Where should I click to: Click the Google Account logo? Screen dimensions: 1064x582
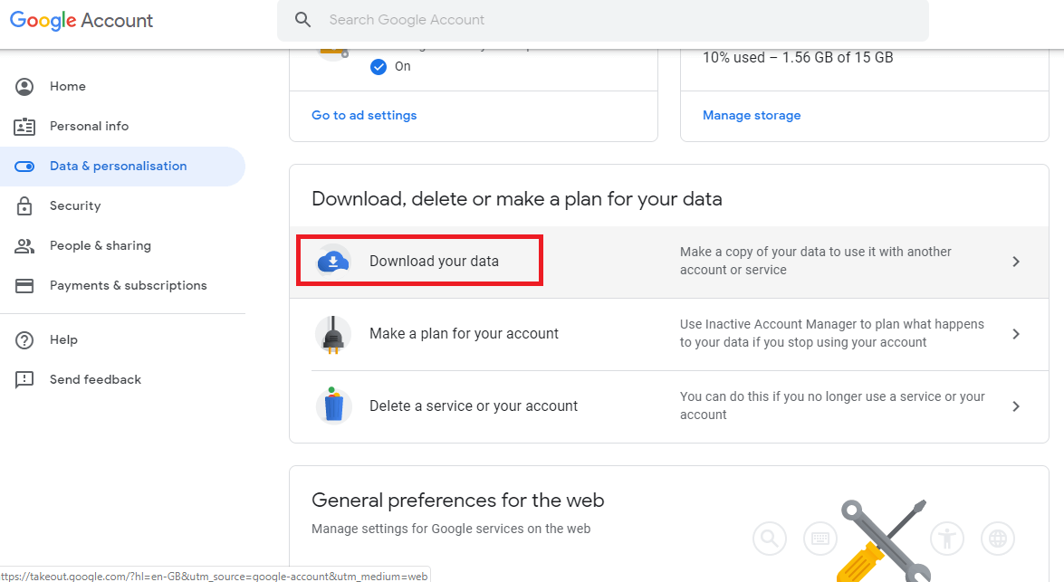click(x=81, y=20)
